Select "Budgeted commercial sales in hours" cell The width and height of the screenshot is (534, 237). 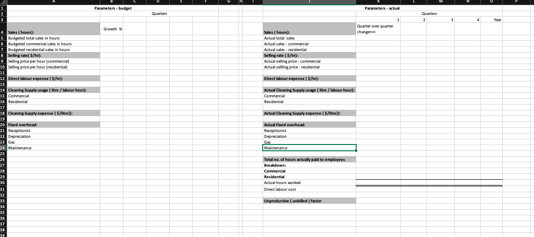[x=53, y=44]
